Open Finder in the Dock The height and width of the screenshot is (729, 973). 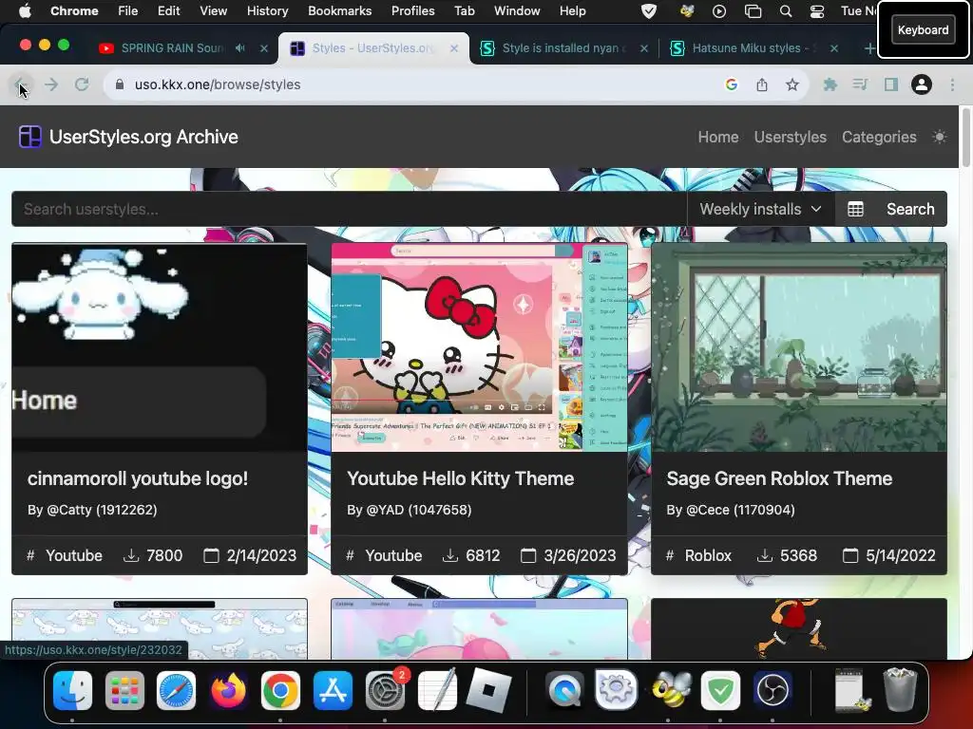(72, 691)
